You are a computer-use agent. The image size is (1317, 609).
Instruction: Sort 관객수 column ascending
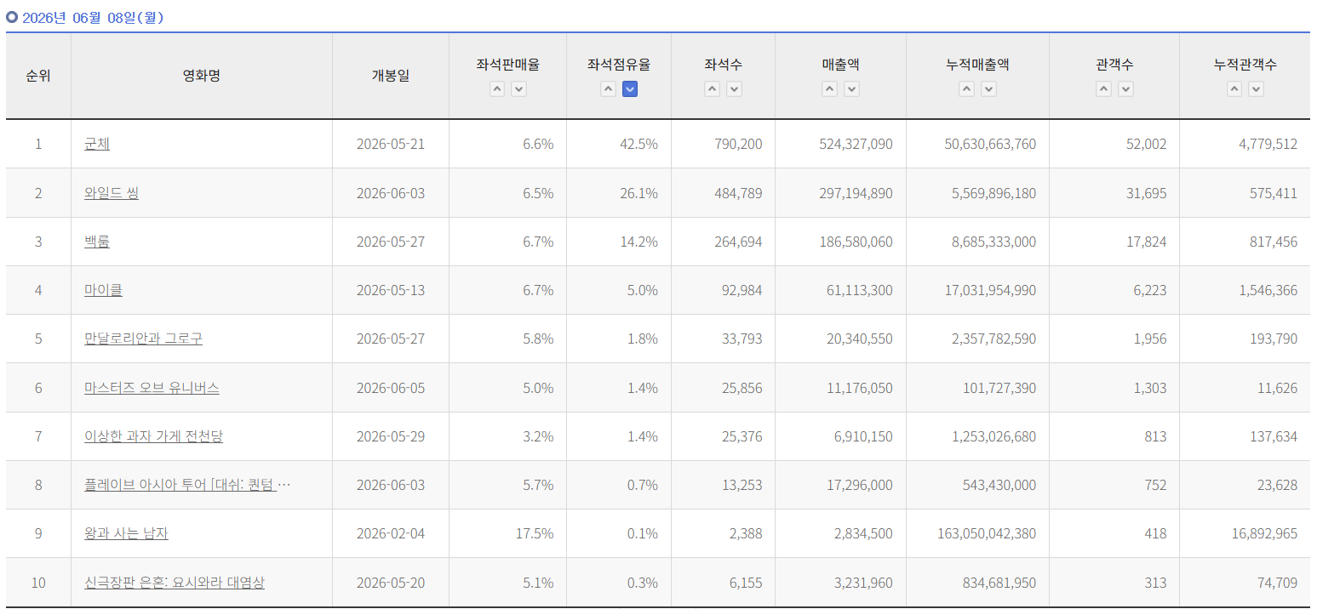(x=1103, y=89)
